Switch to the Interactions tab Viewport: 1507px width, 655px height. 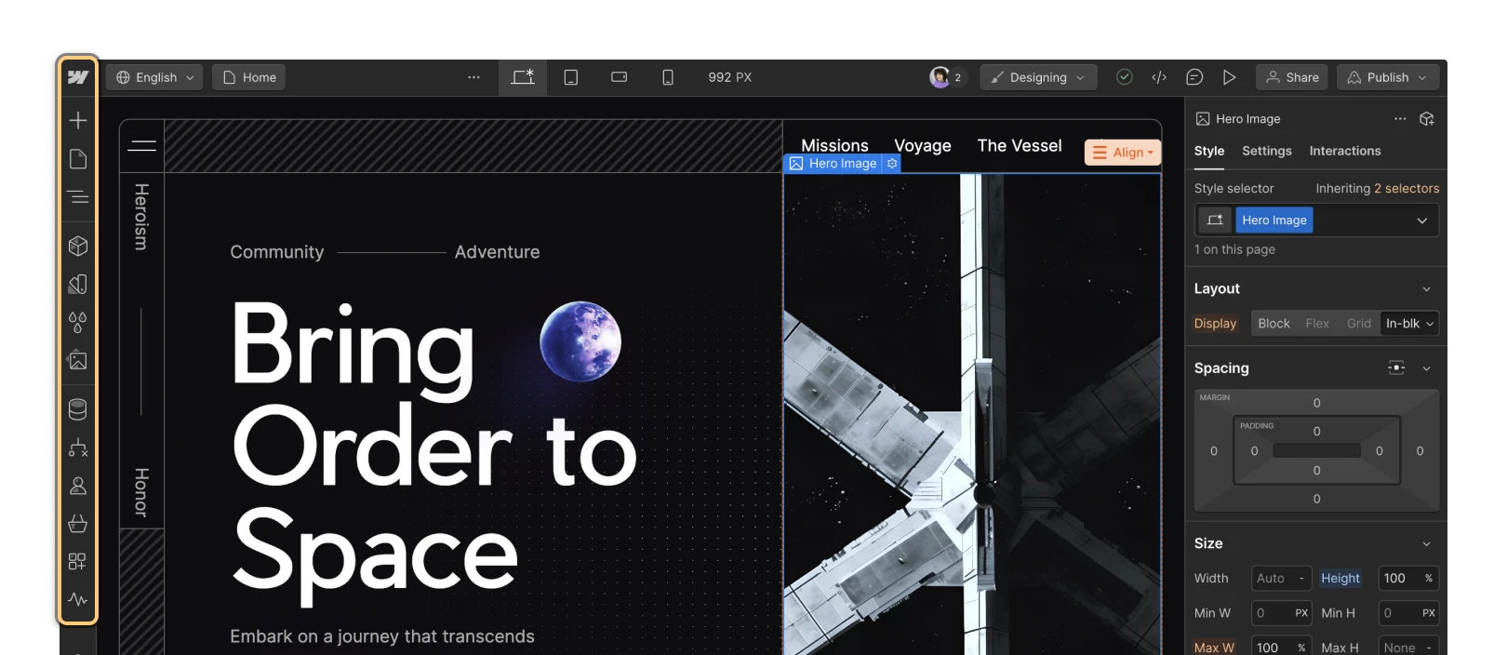[x=1345, y=151]
